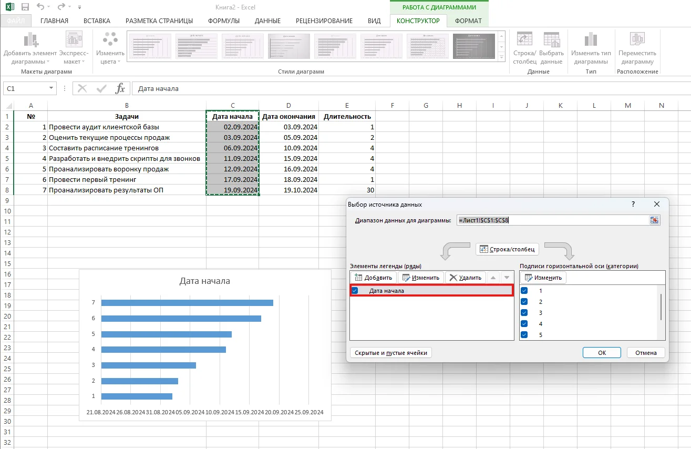Select the dark last chart style thumbnail

[x=474, y=47]
